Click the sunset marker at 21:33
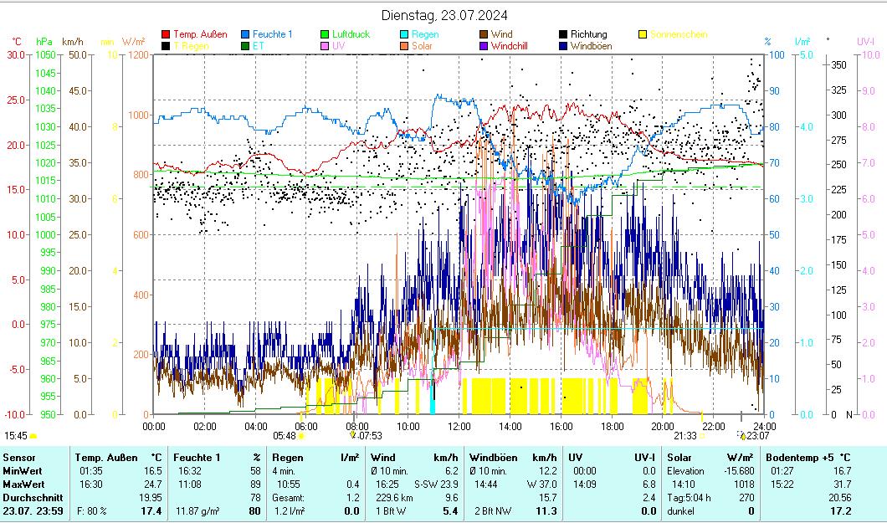The width and height of the screenshot is (887, 523). 702,436
